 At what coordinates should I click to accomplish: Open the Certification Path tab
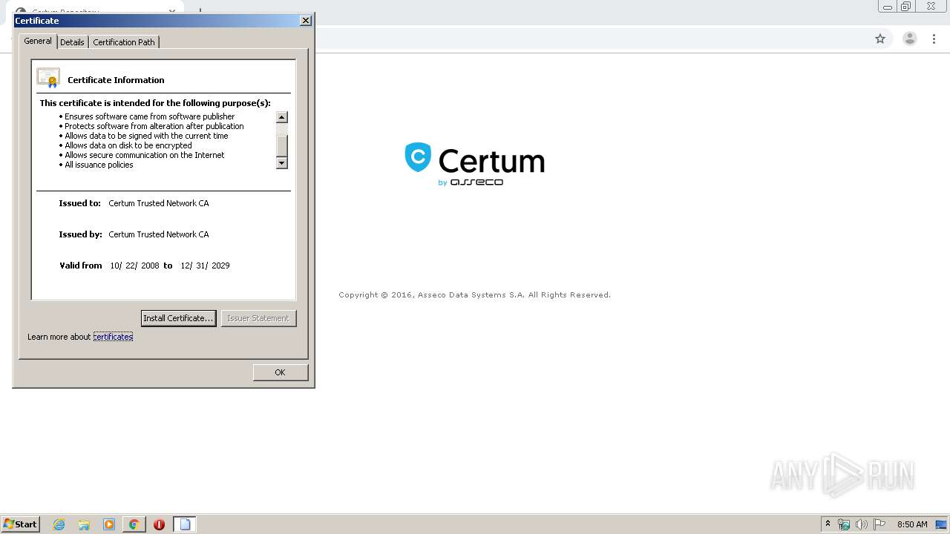[x=124, y=42]
